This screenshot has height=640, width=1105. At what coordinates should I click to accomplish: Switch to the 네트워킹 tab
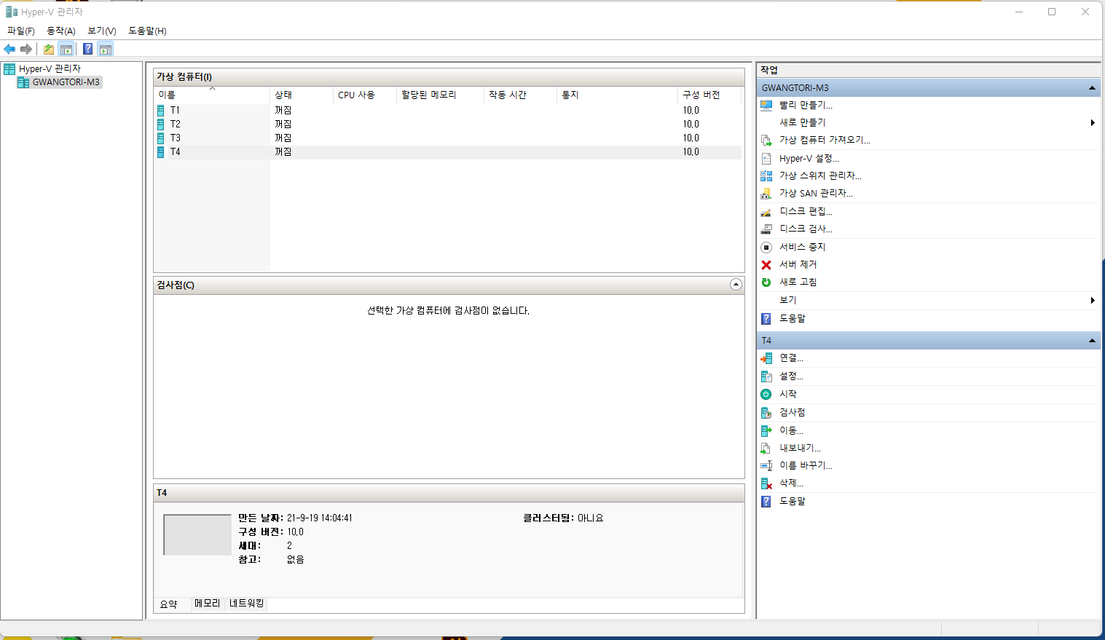(247, 604)
